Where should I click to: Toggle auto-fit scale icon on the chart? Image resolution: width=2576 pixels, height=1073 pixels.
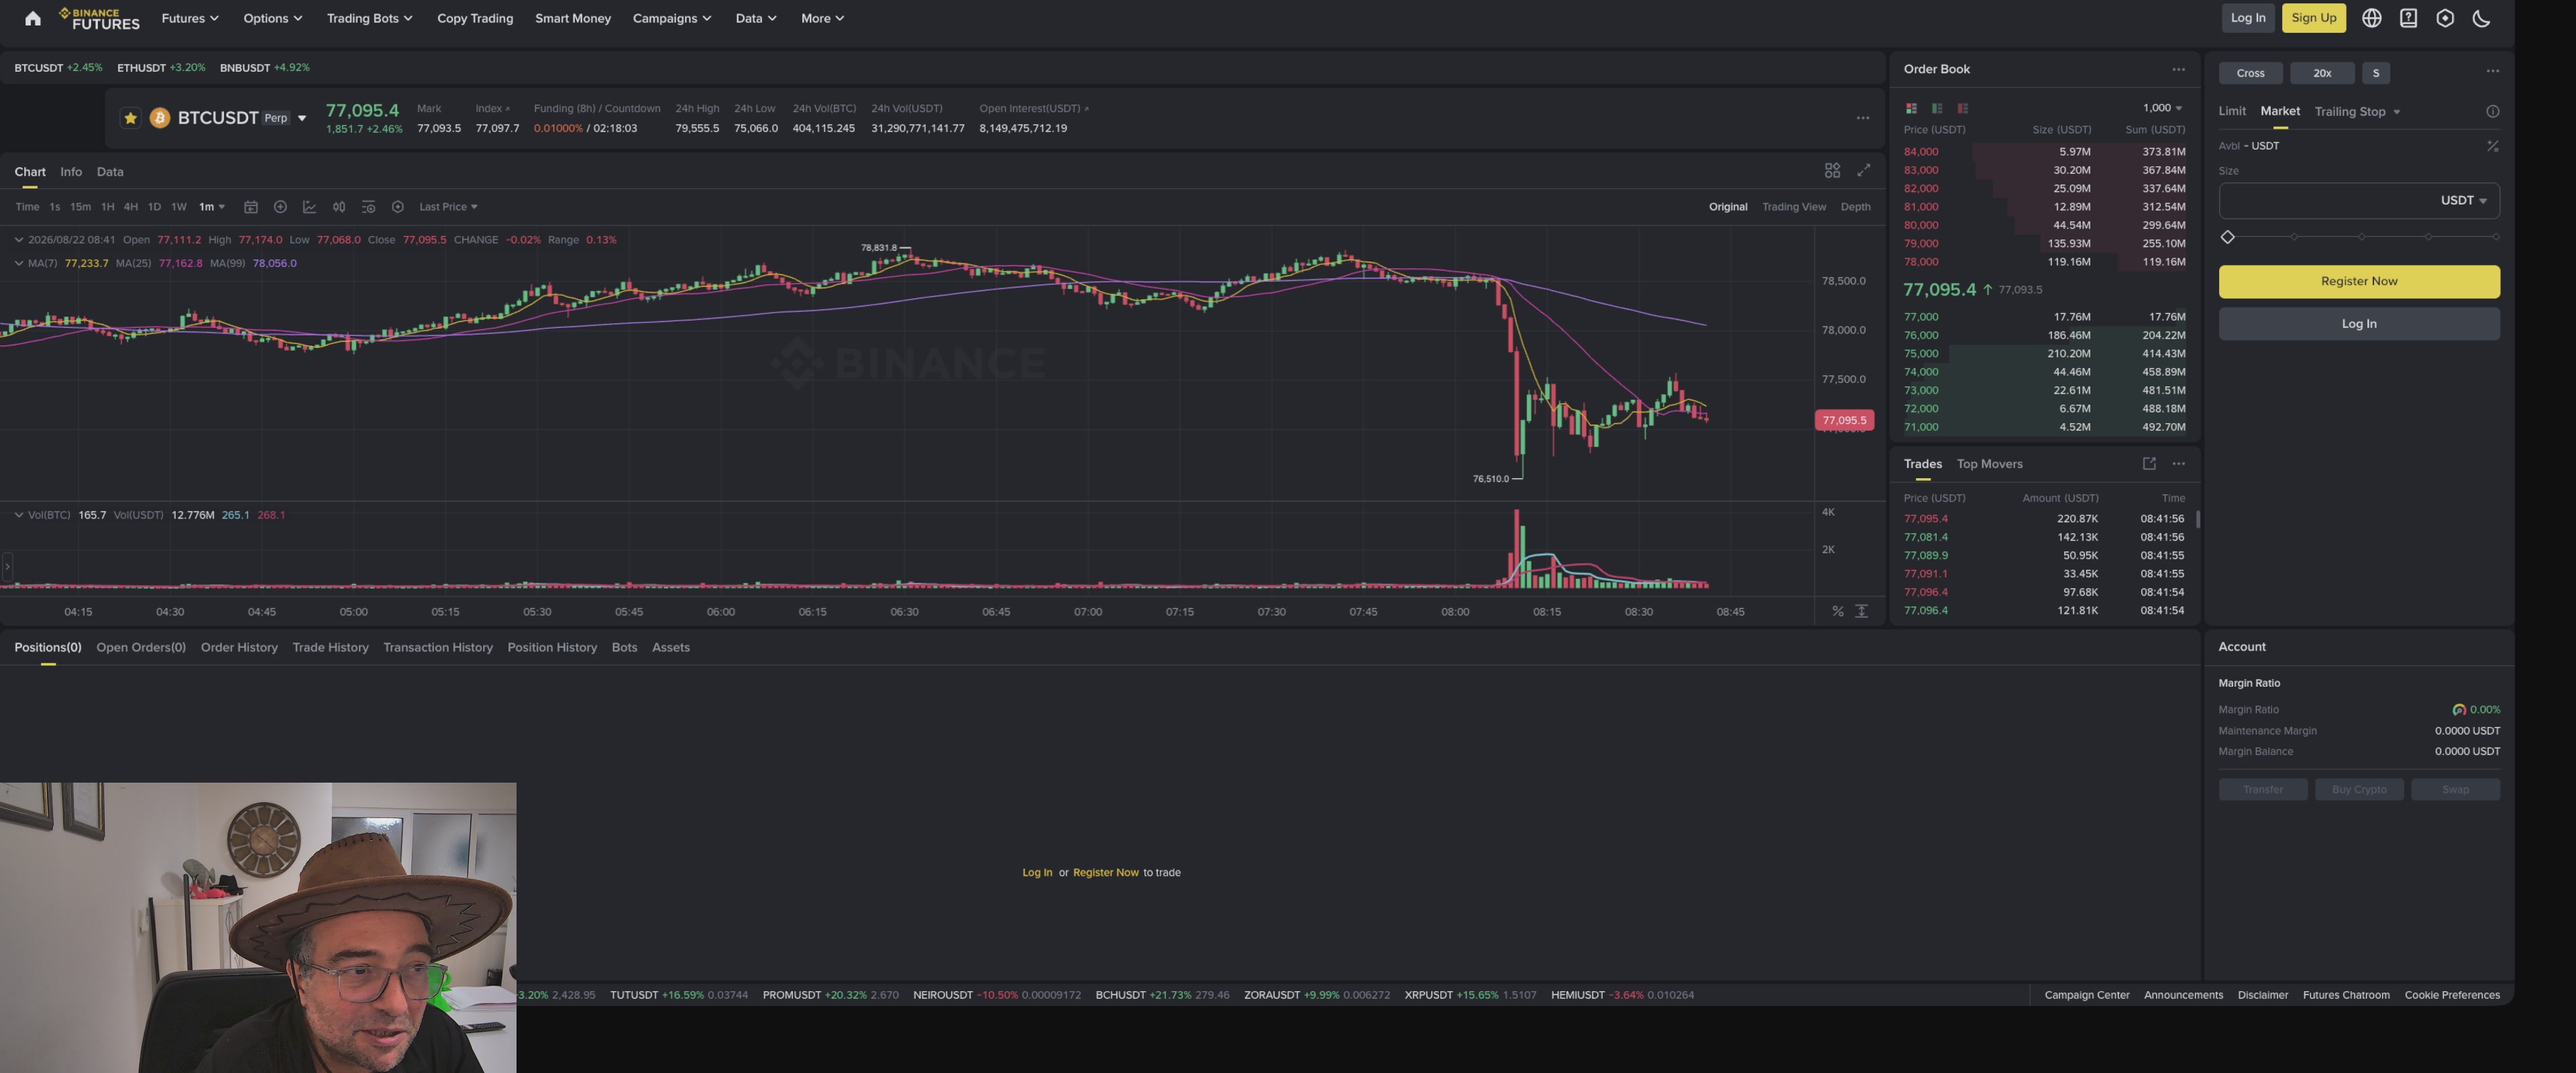[1861, 611]
